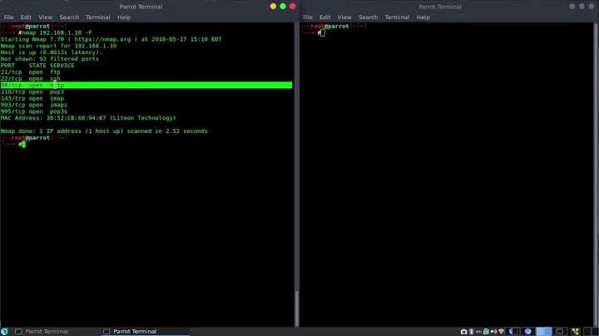599x336 pixels.
Task: Open Help menu in left terminal
Action: [x=124, y=17]
